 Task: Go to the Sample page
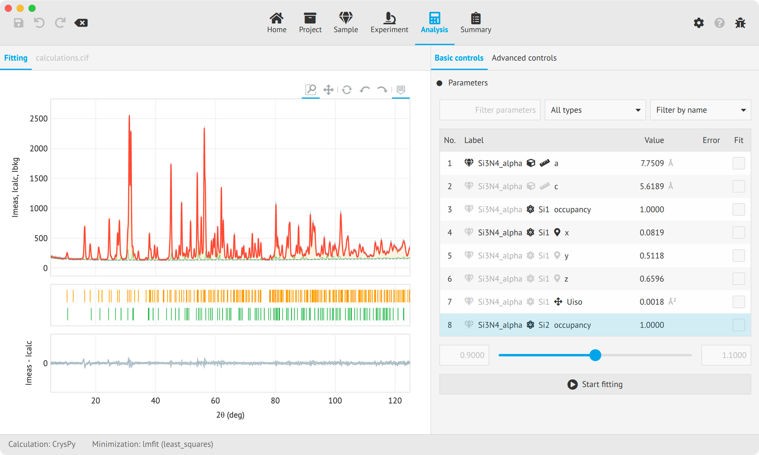point(346,23)
